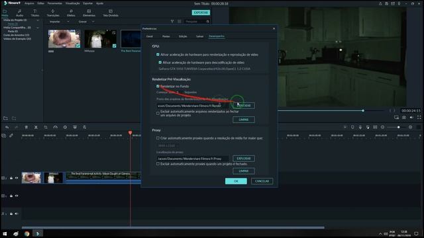
Task: Open the Editar menu
Action: click(40, 3)
